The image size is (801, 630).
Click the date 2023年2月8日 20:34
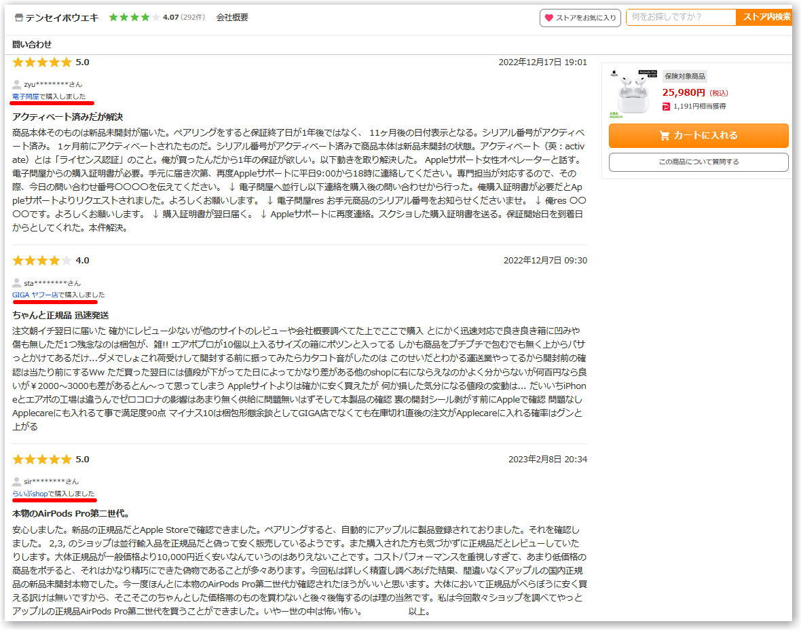click(548, 460)
